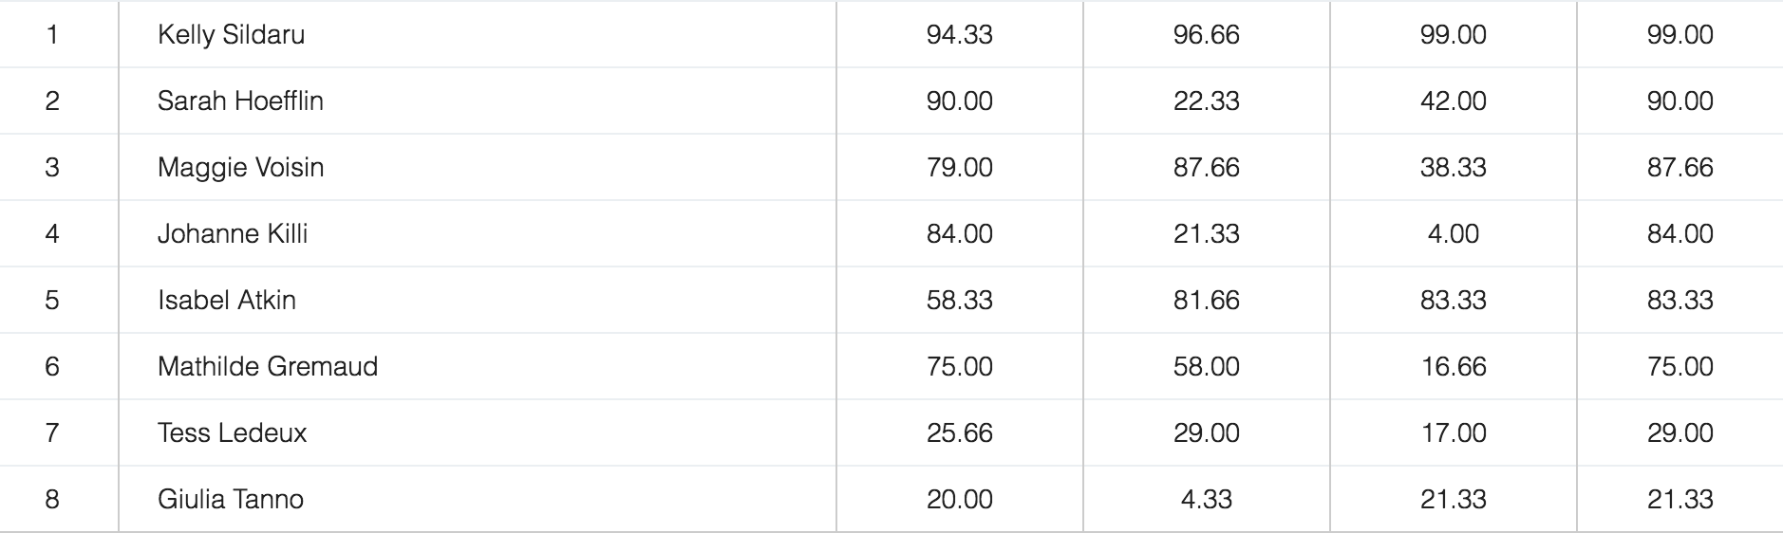
Task: Click Giulia Tanno's 4.33 score
Action: [x=1206, y=500]
